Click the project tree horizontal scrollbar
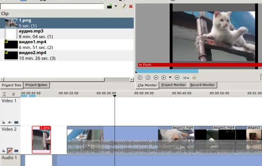 (x=54, y=80)
